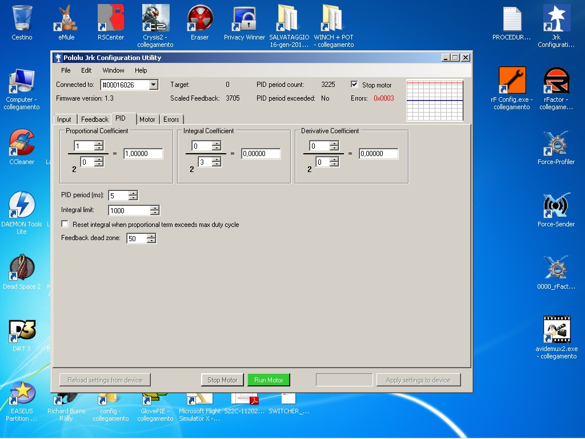585x439 pixels.
Task: Select the Richard Burns Rally shortcut
Action: pos(66,398)
